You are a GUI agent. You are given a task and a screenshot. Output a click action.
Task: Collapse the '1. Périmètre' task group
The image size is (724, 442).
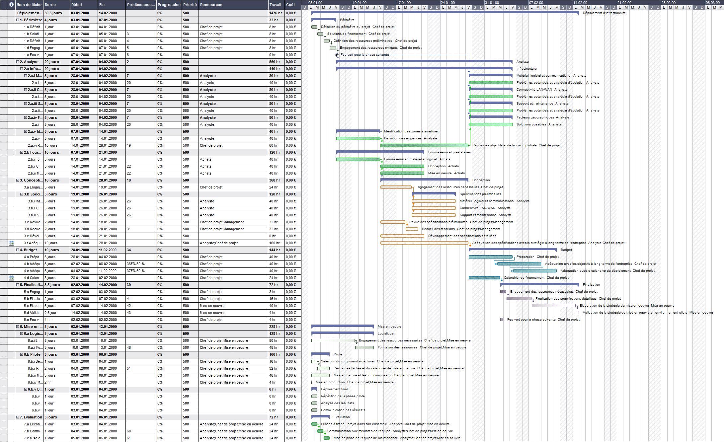tap(18, 20)
